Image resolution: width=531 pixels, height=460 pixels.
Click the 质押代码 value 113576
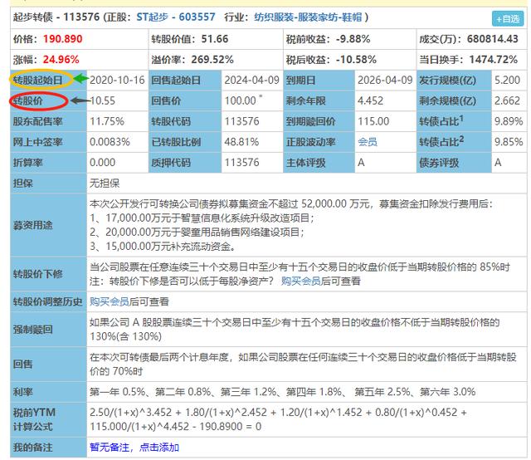[241, 163]
